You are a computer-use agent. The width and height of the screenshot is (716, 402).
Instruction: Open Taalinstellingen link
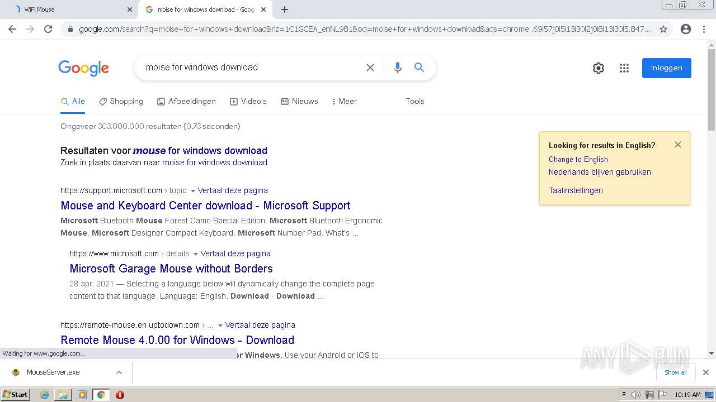pos(576,190)
